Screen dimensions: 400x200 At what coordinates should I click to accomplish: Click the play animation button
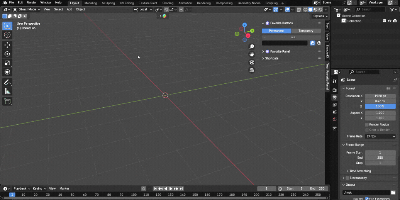[171, 188]
